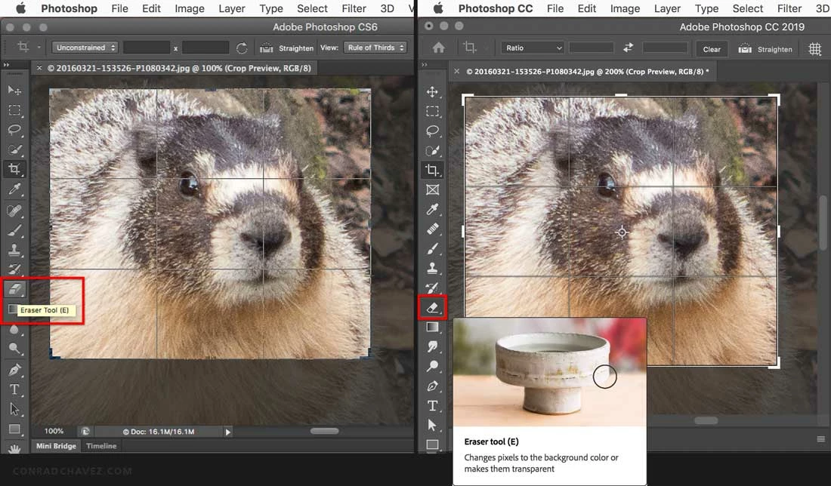
Task: Open the File menu in CS6 window
Action: point(120,8)
